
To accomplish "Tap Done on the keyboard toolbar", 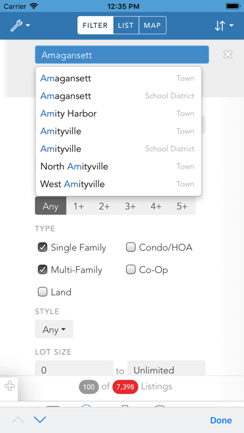I will (221, 420).
